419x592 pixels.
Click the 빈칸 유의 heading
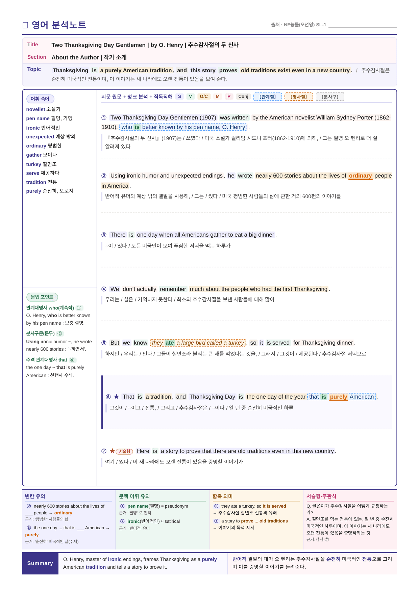click(35, 496)
